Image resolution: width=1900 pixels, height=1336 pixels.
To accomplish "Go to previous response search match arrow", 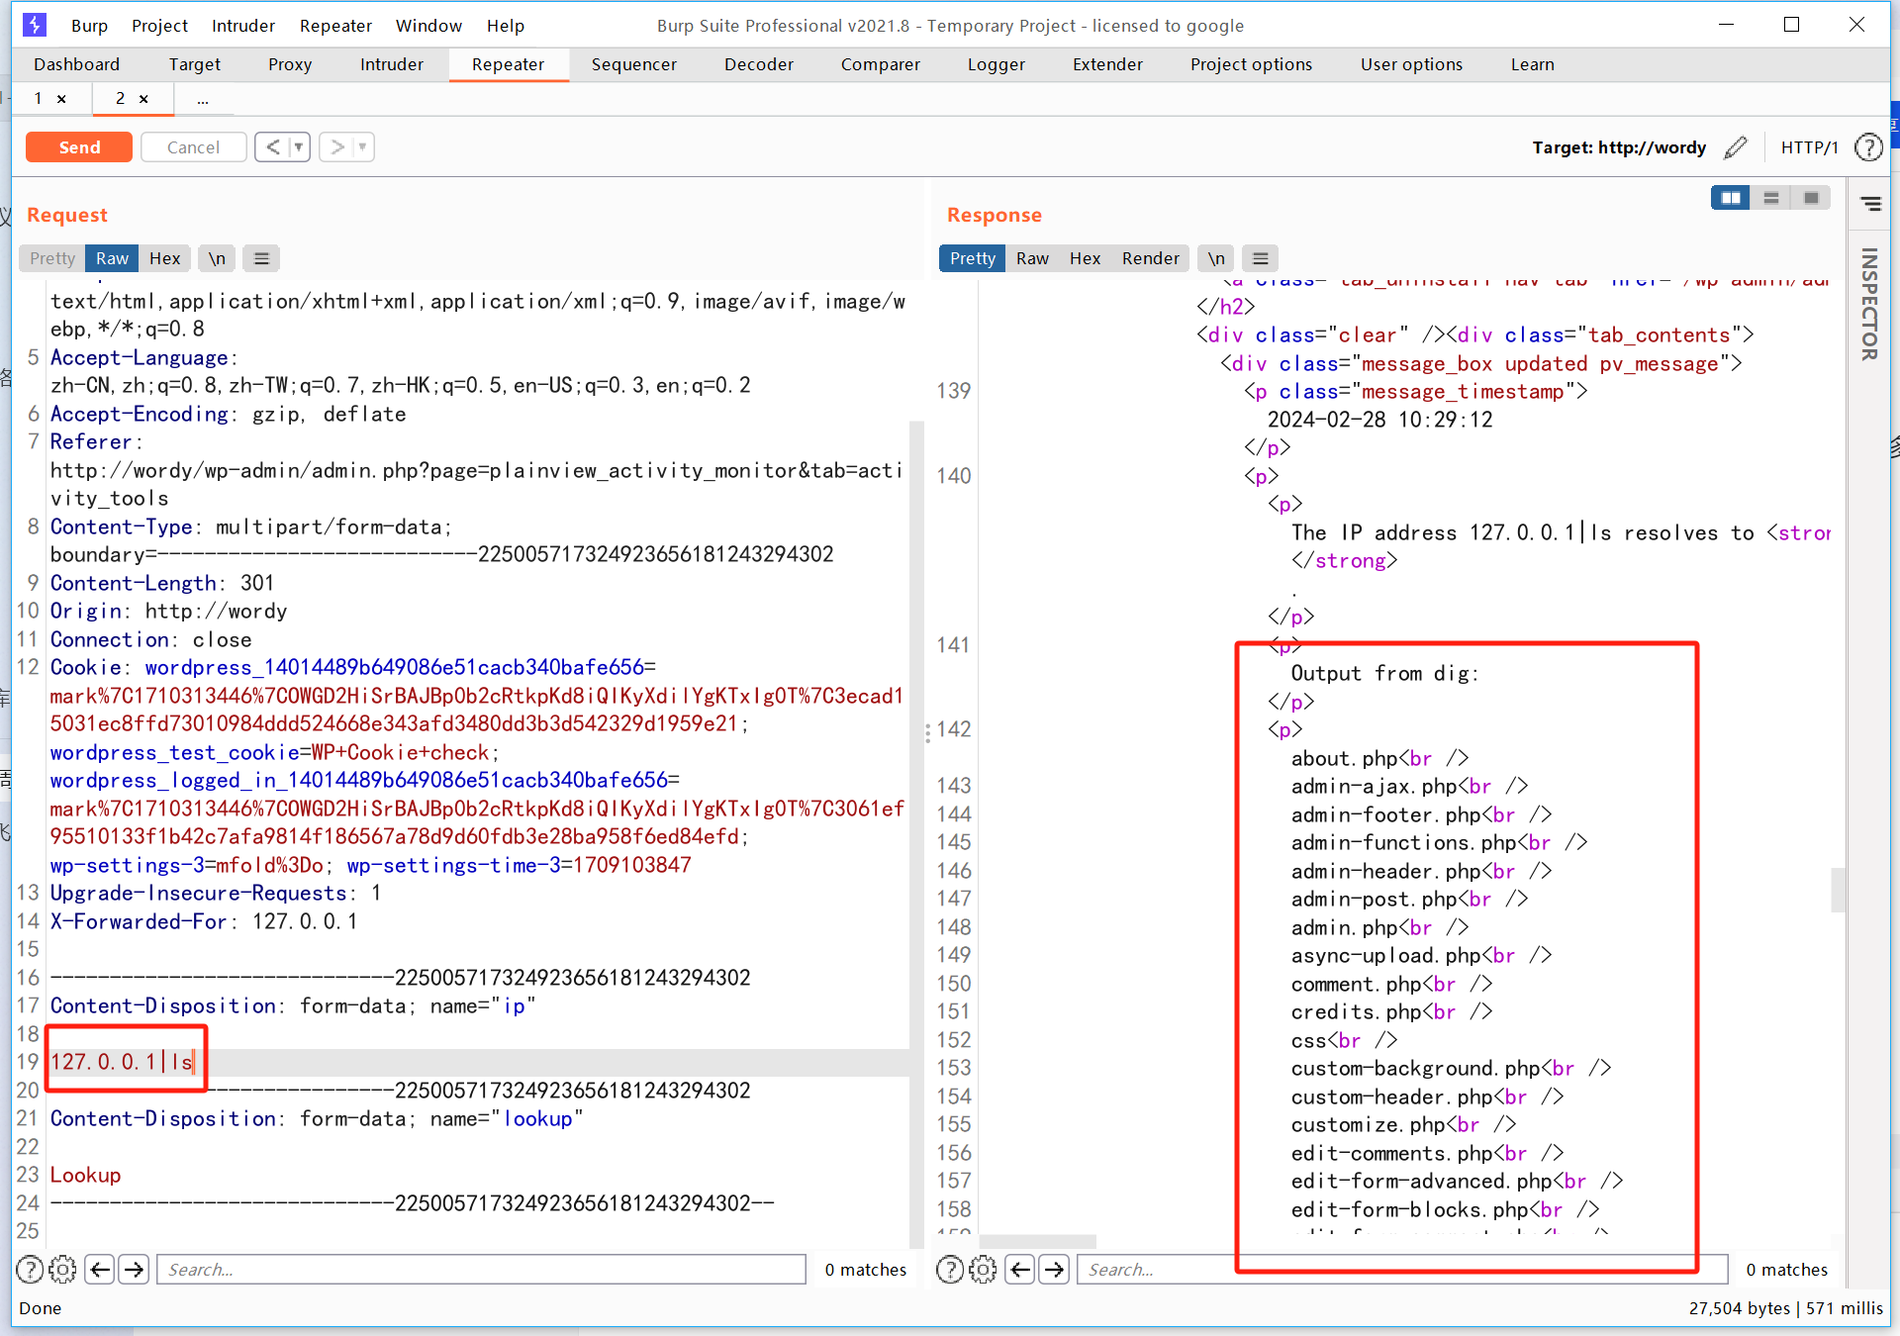I will coord(1020,1269).
